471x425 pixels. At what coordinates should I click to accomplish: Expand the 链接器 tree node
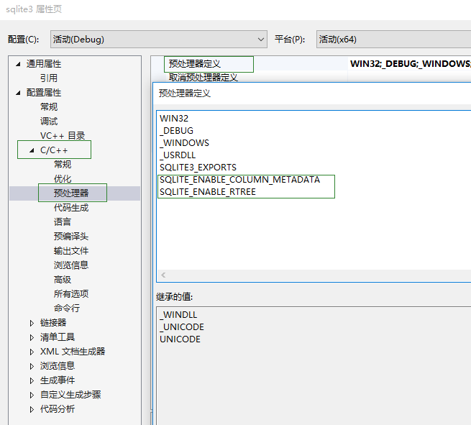point(32,323)
